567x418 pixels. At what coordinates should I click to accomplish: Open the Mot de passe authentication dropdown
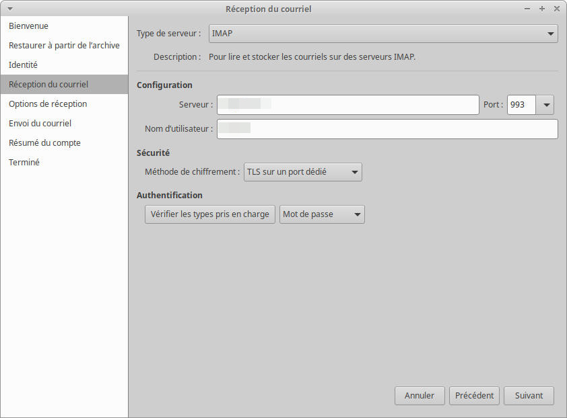click(322, 214)
